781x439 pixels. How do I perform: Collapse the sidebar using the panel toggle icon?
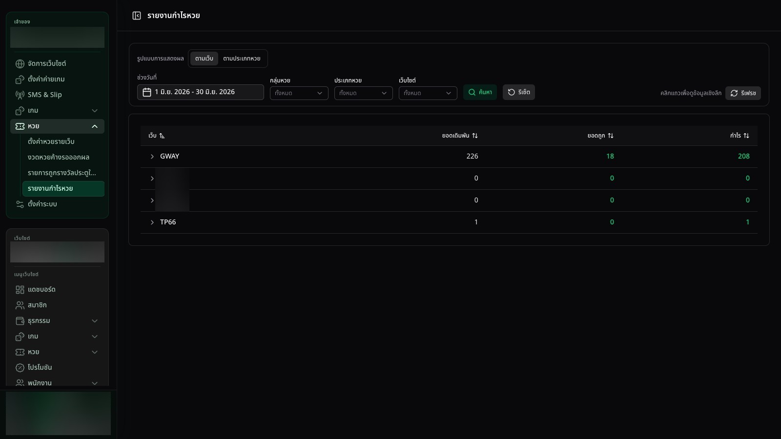[x=137, y=16]
